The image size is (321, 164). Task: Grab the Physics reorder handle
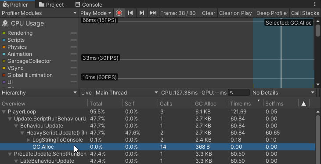pos(74,47)
